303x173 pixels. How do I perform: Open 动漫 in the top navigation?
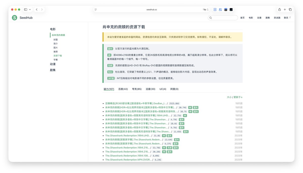coord(259,18)
